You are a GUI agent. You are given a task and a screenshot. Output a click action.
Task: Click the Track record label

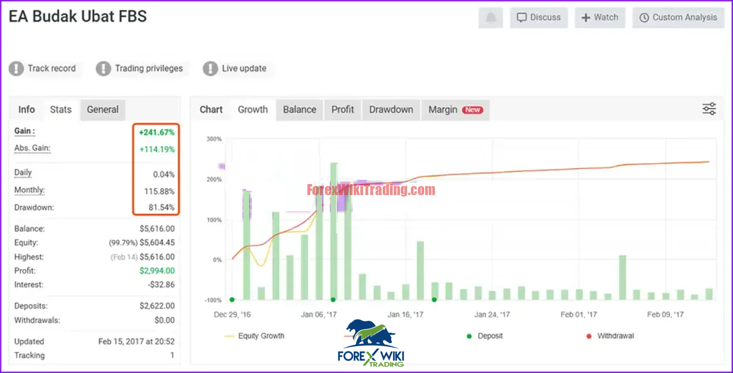point(52,69)
